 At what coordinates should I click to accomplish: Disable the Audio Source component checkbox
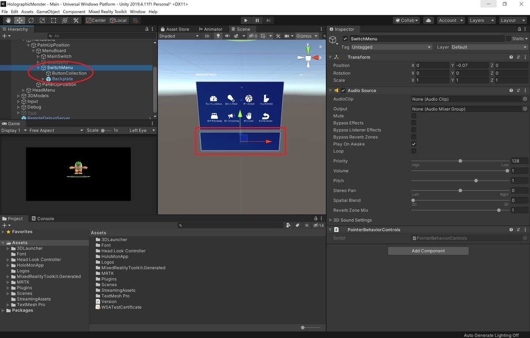click(343, 90)
